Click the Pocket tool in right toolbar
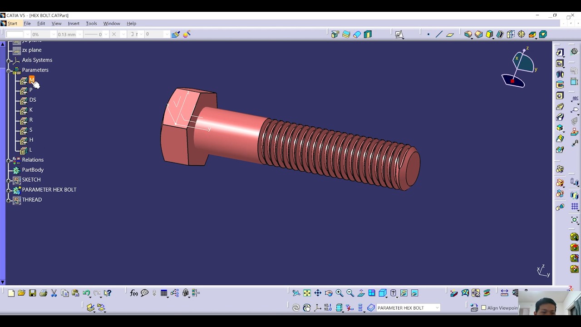Screen dimensions: 581x327 point(560,64)
